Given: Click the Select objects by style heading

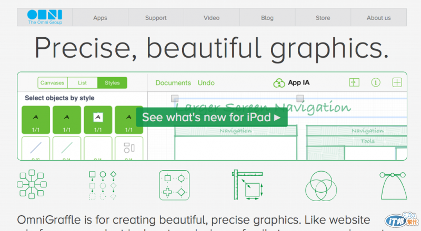Looking at the screenshot, I should pos(59,98).
